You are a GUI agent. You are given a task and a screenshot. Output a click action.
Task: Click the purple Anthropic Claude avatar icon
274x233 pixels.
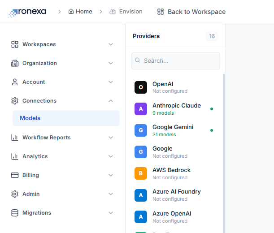click(x=141, y=109)
